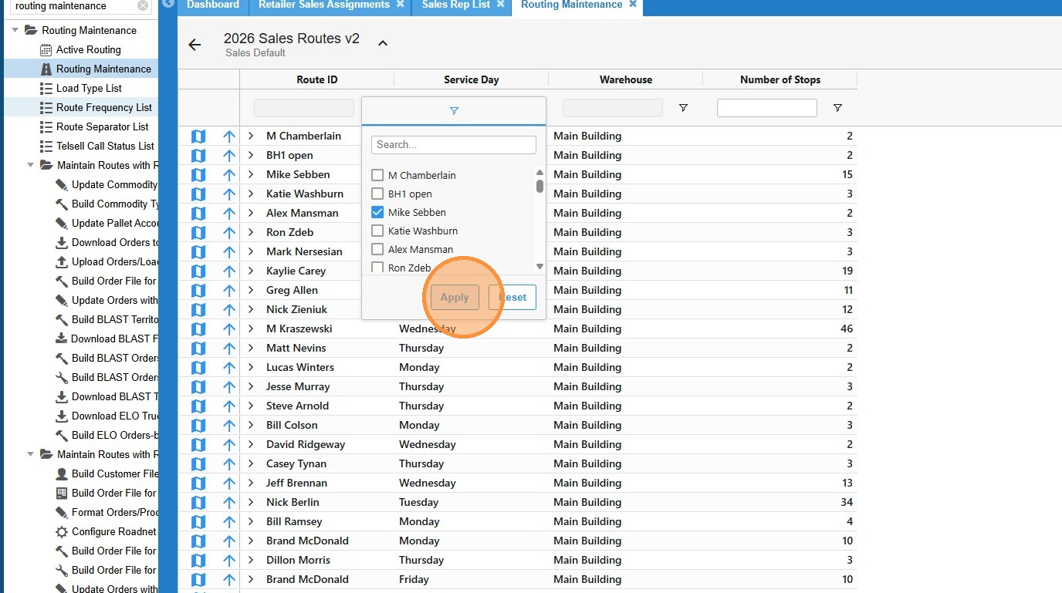The image size is (1062, 593).
Task: Open Route Frequency List in sidebar
Action: tap(103, 108)
